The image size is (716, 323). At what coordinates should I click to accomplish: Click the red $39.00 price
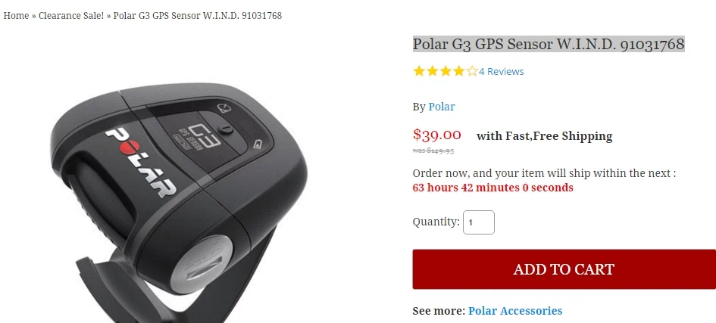[437, 135]
